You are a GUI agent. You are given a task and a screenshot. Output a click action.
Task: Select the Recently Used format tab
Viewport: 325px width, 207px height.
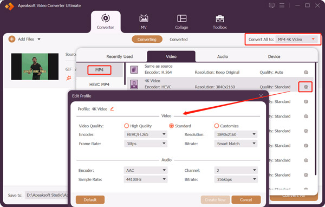coord(119,56)
